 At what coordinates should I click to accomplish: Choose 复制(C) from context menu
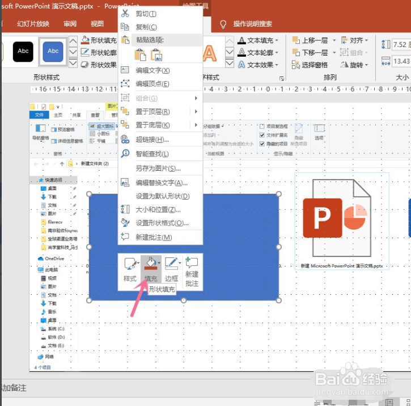point(160,27)
